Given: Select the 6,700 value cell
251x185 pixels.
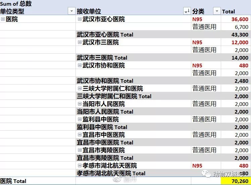Looking at the screenshot, I should pyautogui.click(x=236, y=27).
